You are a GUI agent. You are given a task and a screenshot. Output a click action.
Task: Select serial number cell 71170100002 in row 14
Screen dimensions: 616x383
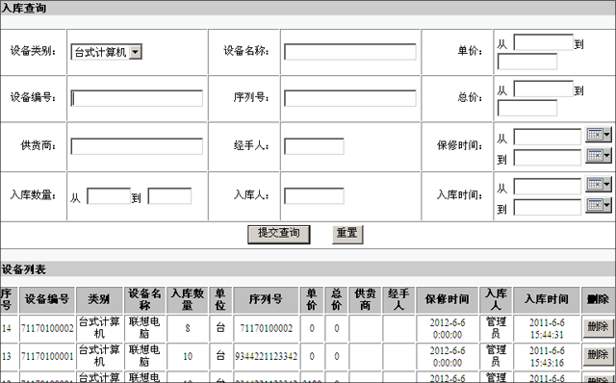[x=266, y=328]
